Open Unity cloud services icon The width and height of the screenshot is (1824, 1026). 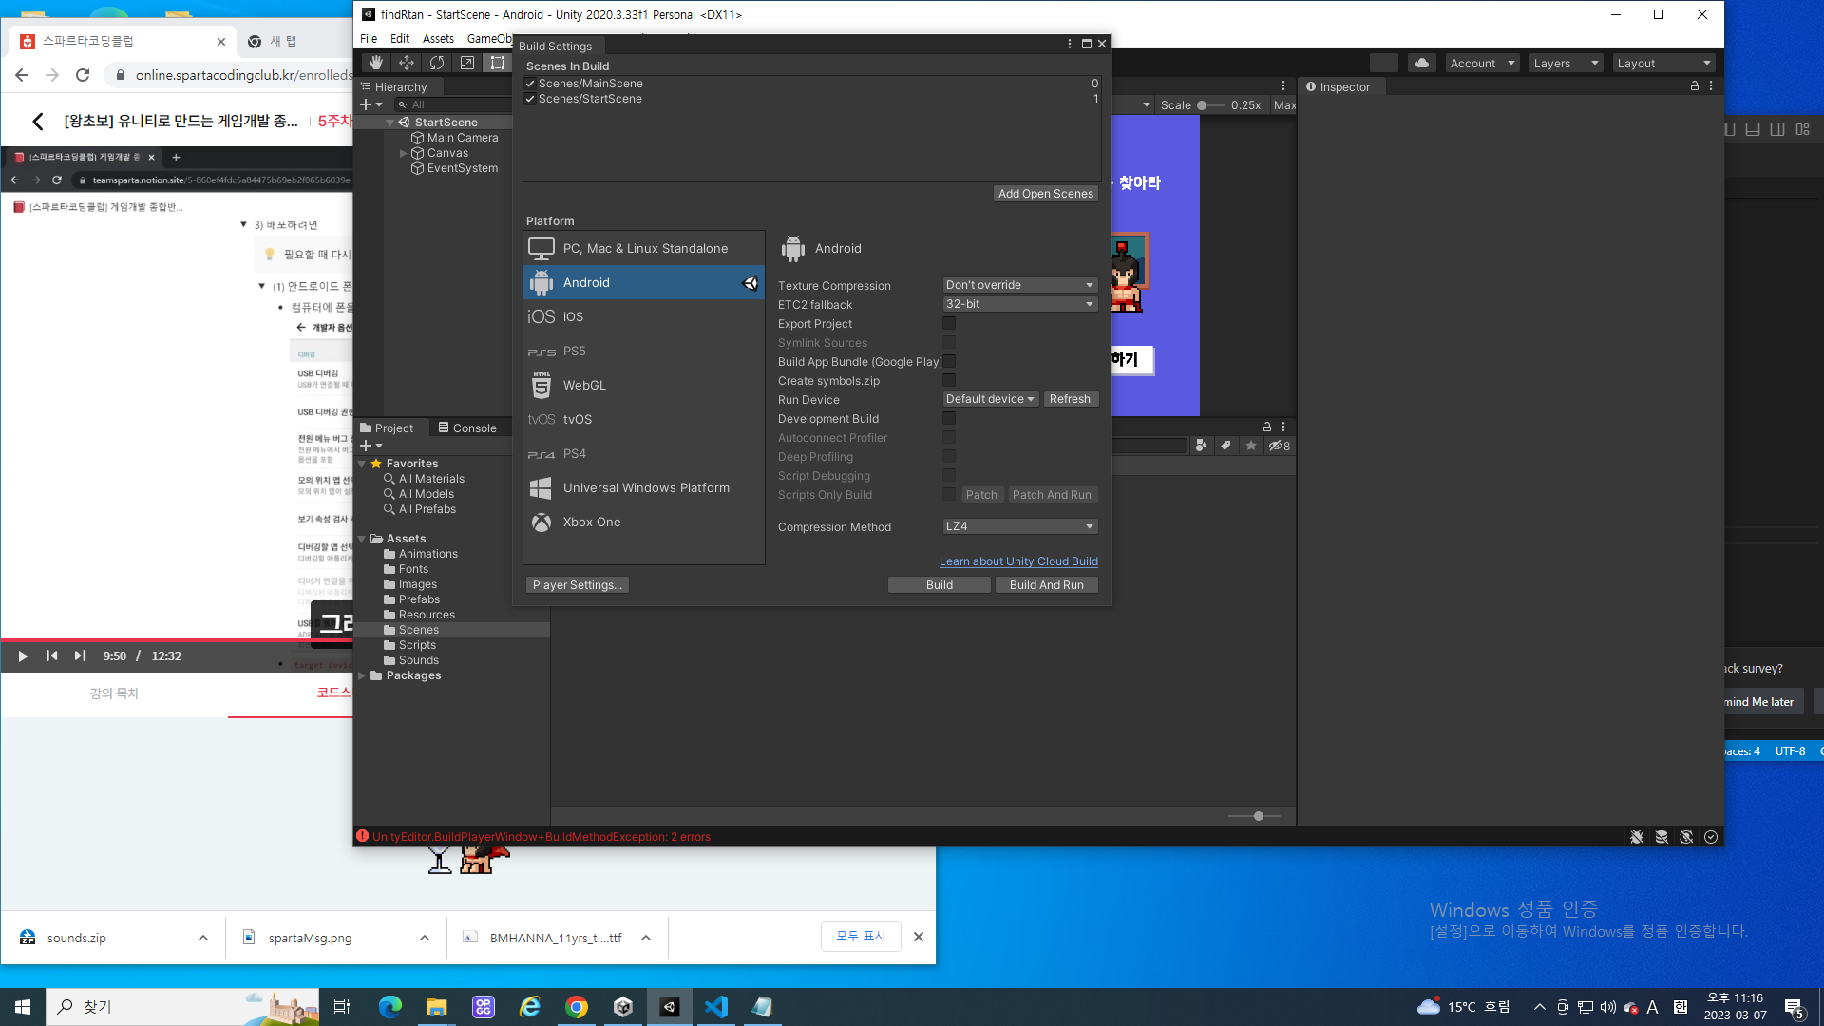(1422, 63)
